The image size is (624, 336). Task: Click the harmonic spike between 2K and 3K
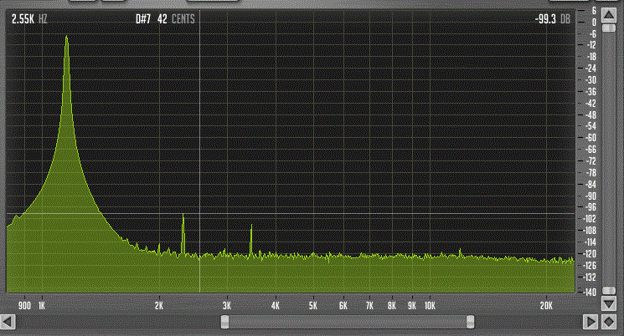click(x=183, y=234)
